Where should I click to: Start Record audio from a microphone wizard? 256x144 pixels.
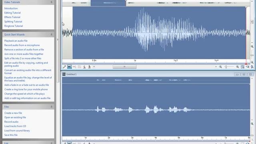(x=22, y=45)
